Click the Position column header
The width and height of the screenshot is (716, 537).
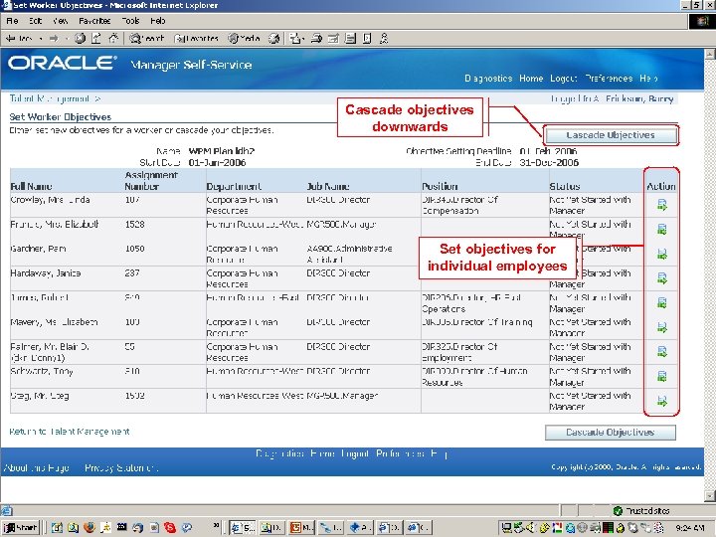tap(440, 186)
